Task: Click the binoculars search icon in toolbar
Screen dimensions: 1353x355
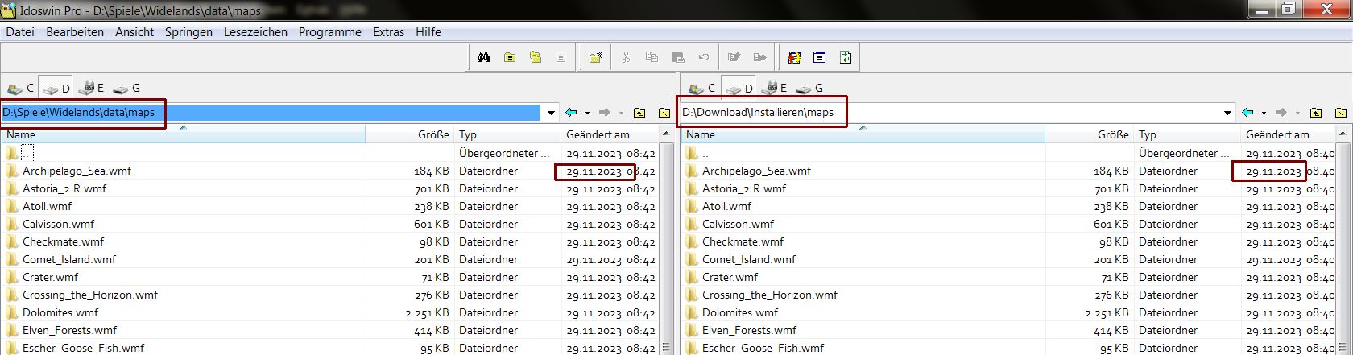Action: 484,57
